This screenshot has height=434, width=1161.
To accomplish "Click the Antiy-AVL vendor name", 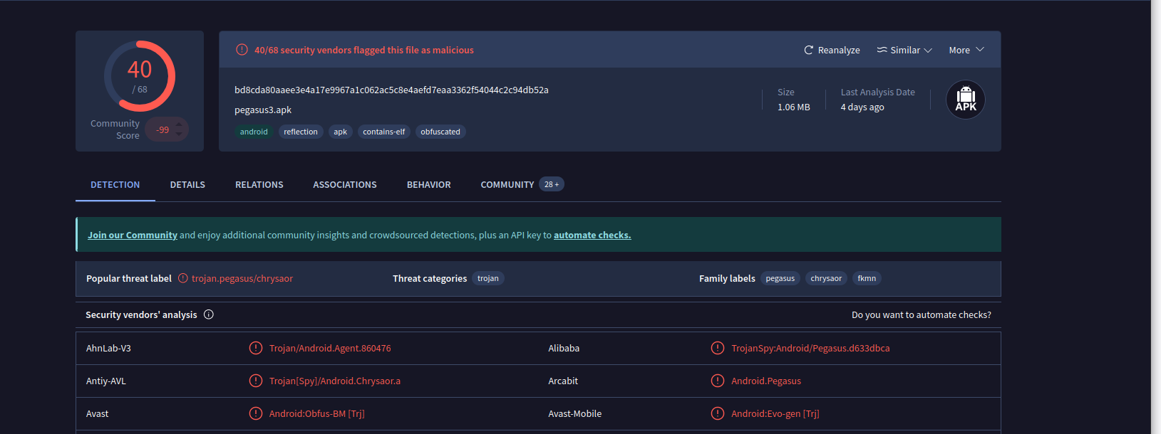I will (x=106, y=381).
